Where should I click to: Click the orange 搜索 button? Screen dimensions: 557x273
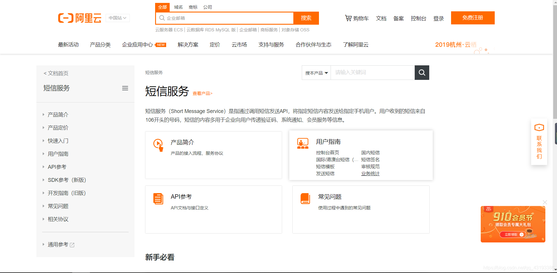306,18
